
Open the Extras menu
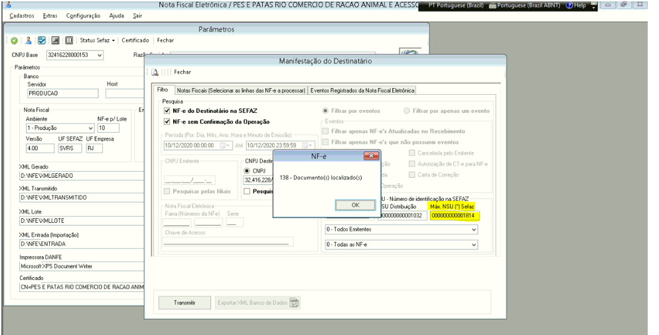50,16
